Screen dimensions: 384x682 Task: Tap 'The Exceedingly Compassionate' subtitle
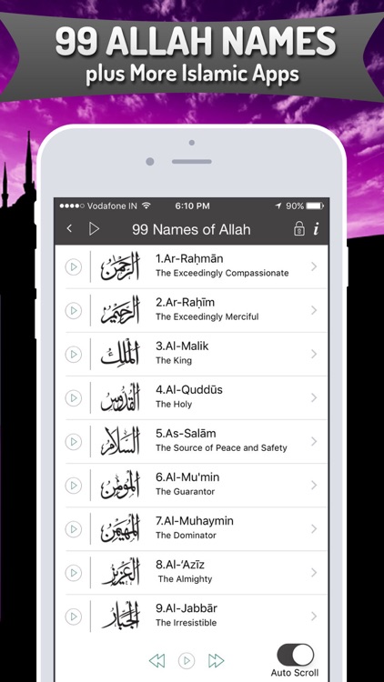point(222,274)
